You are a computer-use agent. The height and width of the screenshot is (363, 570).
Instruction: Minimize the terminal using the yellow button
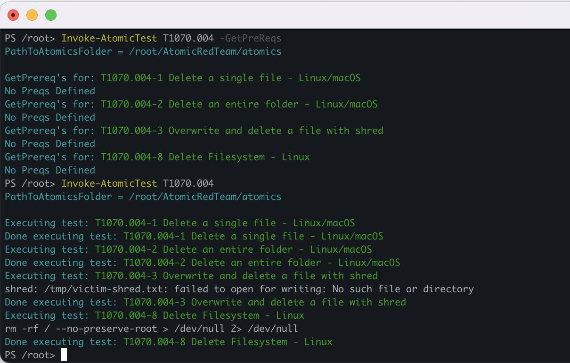32,15
